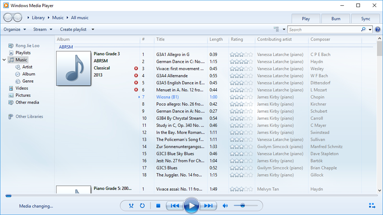This screenshot has height=215, width=383.
Task: Sort by the Title column header
Action: (181, 39)
